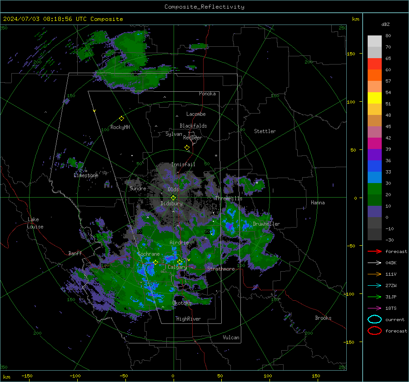Click the Banff label
This screenshot has width=409, height=382.
(75, 253)
